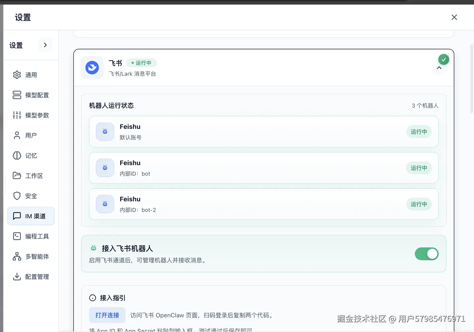Open 模型参数 settings
This screenshot has height=332, width=474.
pos(31,115)
